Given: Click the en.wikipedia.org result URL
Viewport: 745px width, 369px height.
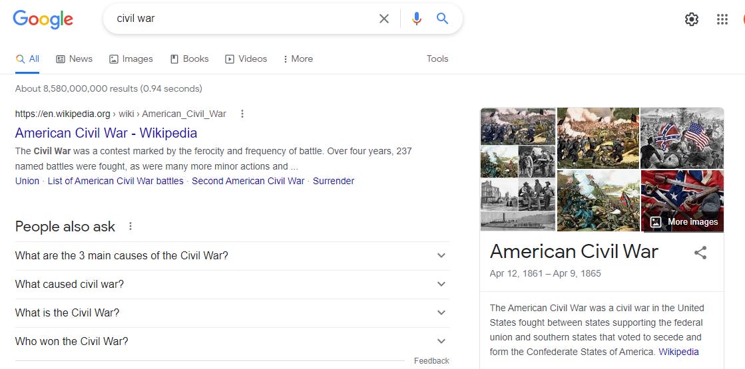Looking at the screenshot, I should tap(121, 114).
